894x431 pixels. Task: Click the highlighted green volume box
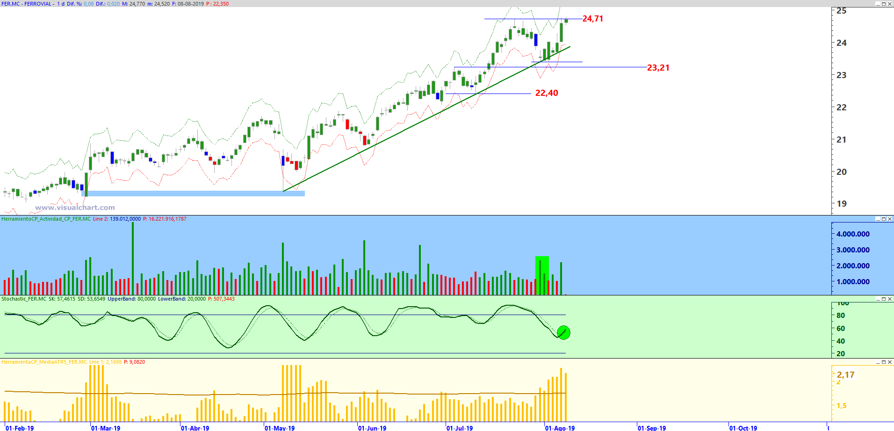542,275
